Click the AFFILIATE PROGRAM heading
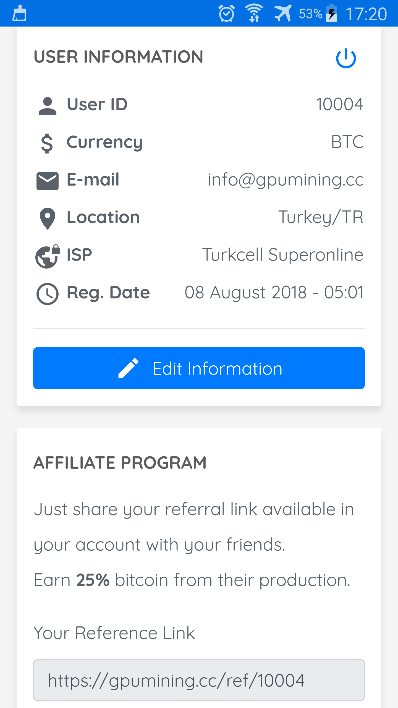The width and height of the screenshot is (398, 708). (x=120, y=463)
